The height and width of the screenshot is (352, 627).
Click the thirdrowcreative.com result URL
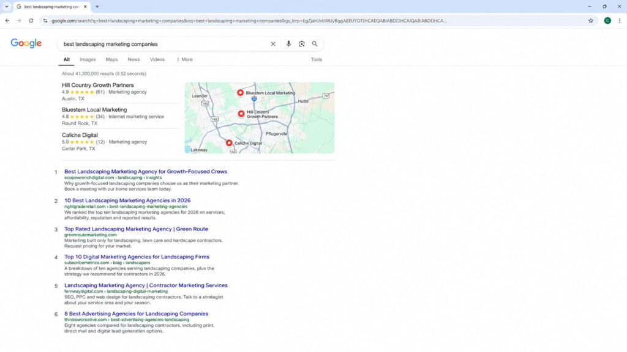click(x=127, y=320)
